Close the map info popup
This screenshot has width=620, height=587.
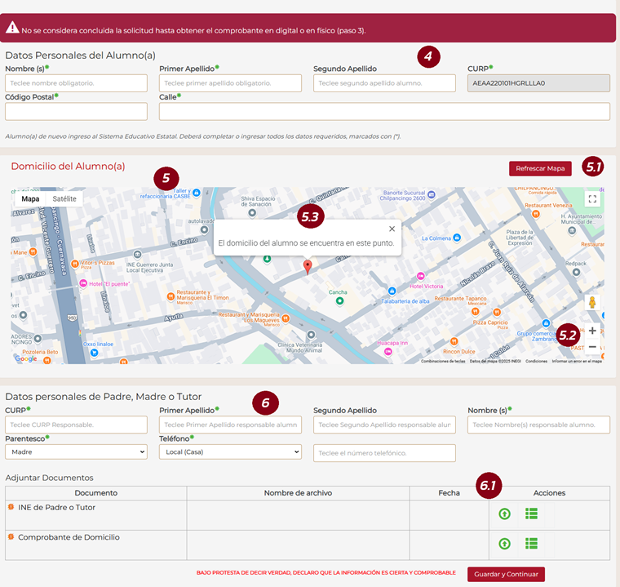coord(392,229)
